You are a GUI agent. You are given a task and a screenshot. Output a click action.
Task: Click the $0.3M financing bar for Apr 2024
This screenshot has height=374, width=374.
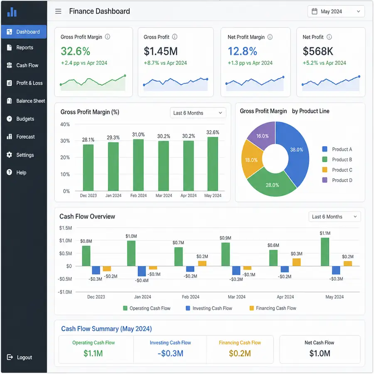pos(296,262)
